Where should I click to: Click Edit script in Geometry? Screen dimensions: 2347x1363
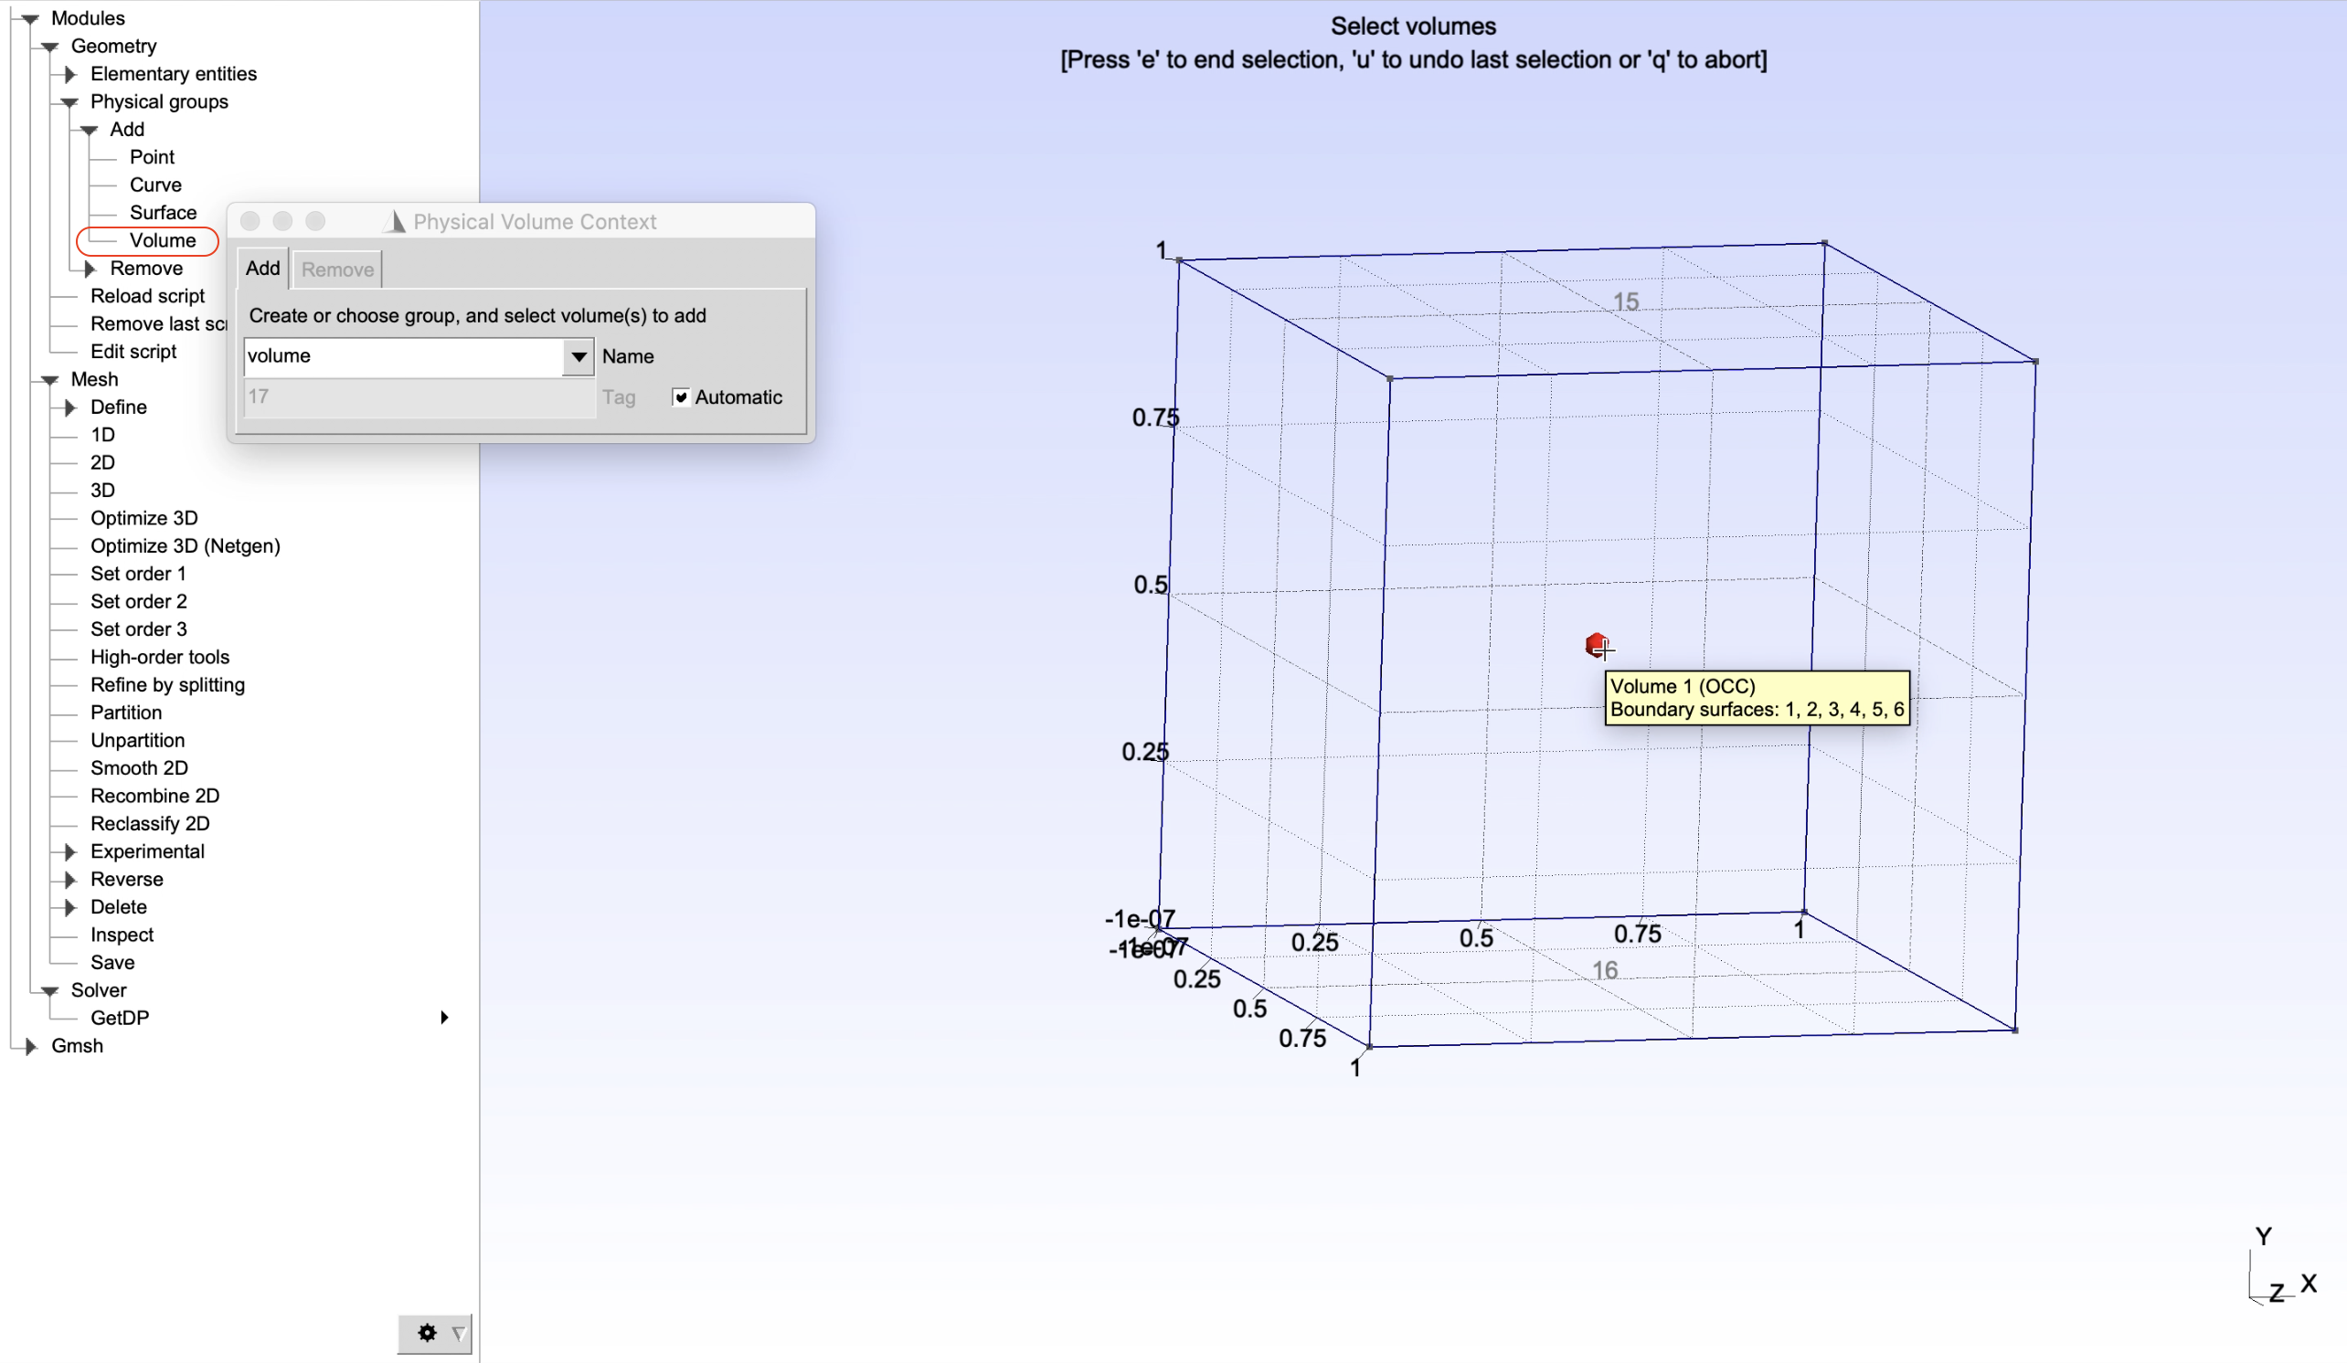tap(133, 352)
